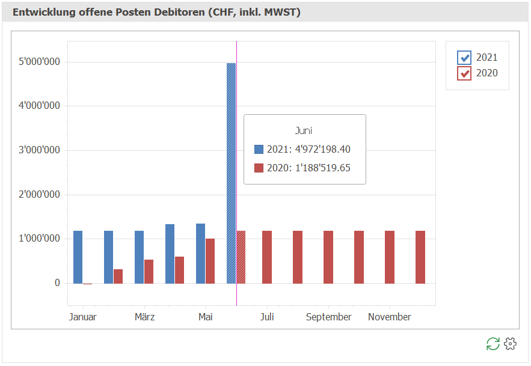Click the hatched red June 2020 bar
The image size is (531, 366).
pos(241,257)
